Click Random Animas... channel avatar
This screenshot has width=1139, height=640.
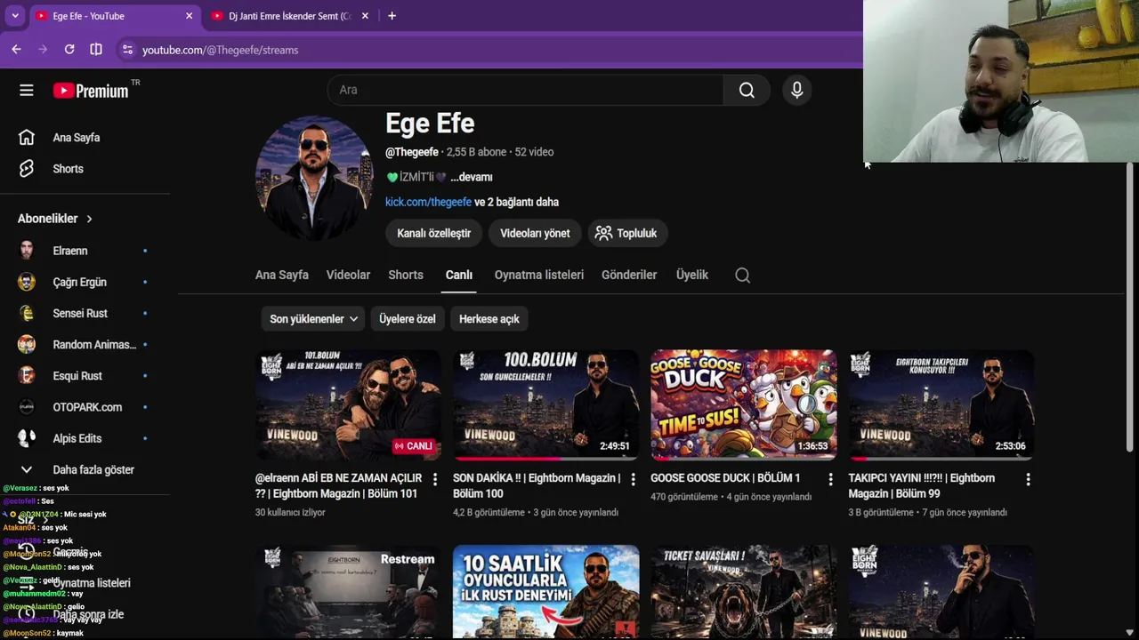[x=27, y=344]
